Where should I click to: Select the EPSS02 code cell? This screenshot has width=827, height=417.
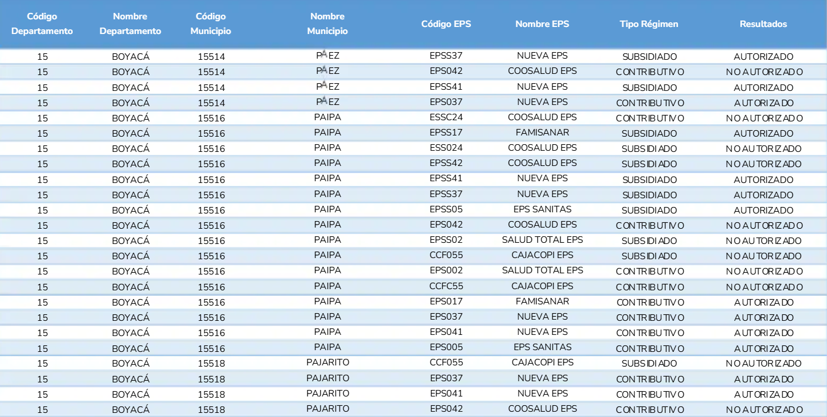(446, 240)
